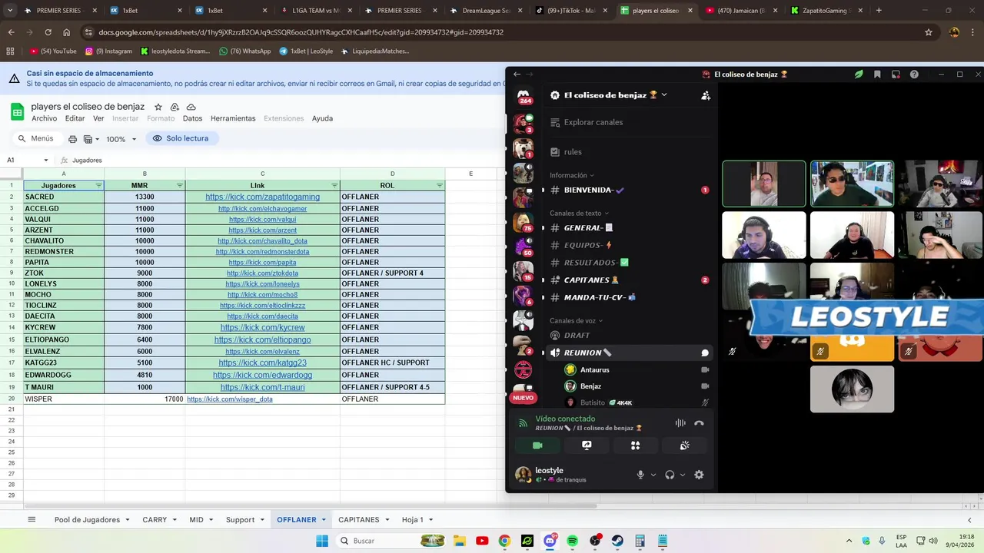Image resolution: width=984 pixels, height=553 pixels.
Task: Switch to the Pool de Jugadores sheet tab
Action: (92, 520)
